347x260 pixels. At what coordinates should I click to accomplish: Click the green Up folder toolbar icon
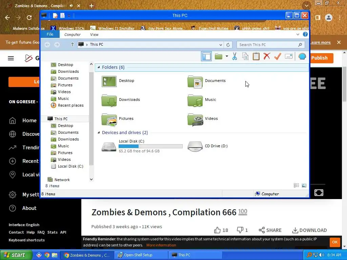[219, 57]
